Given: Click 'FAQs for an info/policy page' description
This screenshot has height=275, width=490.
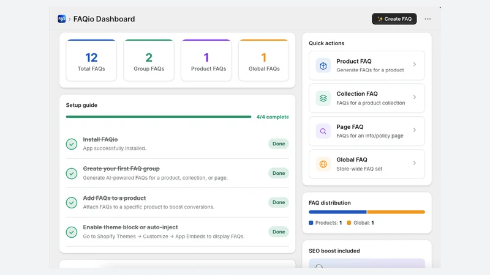Looking at the screenshot, I should (370, 136).
